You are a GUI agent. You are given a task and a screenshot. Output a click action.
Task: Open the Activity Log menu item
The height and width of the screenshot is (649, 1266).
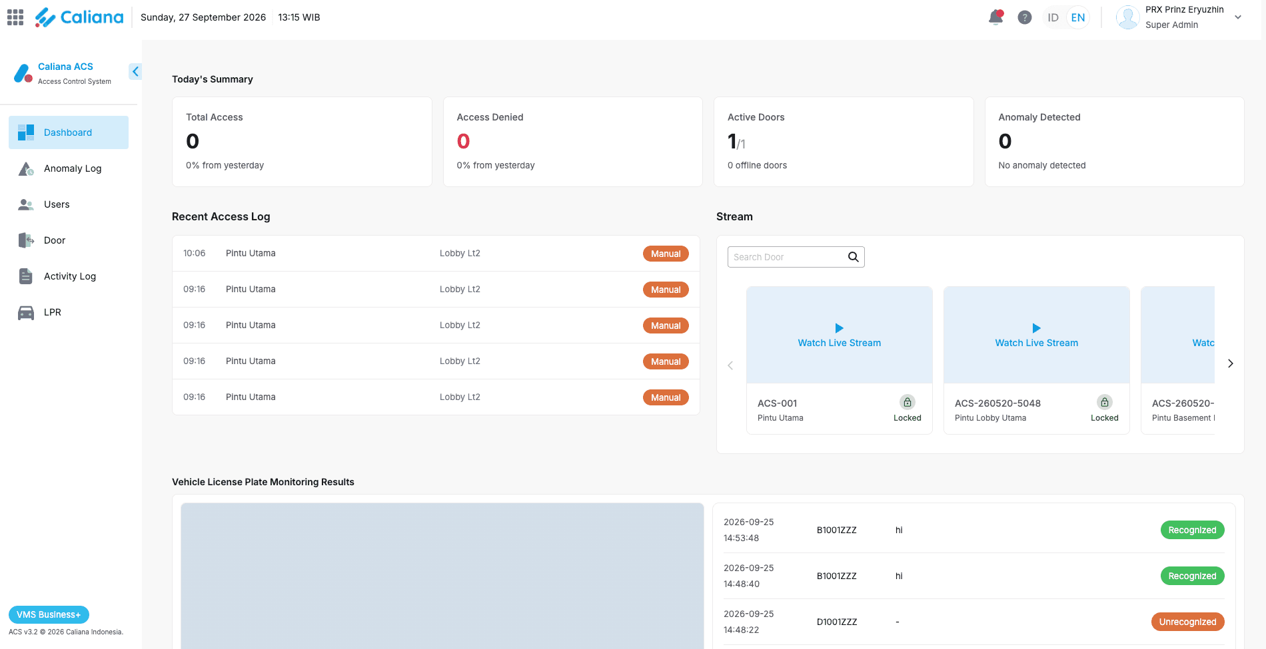(x=69, y=276)
